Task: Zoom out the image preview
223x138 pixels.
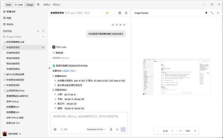Action: [x=180, y=131]
